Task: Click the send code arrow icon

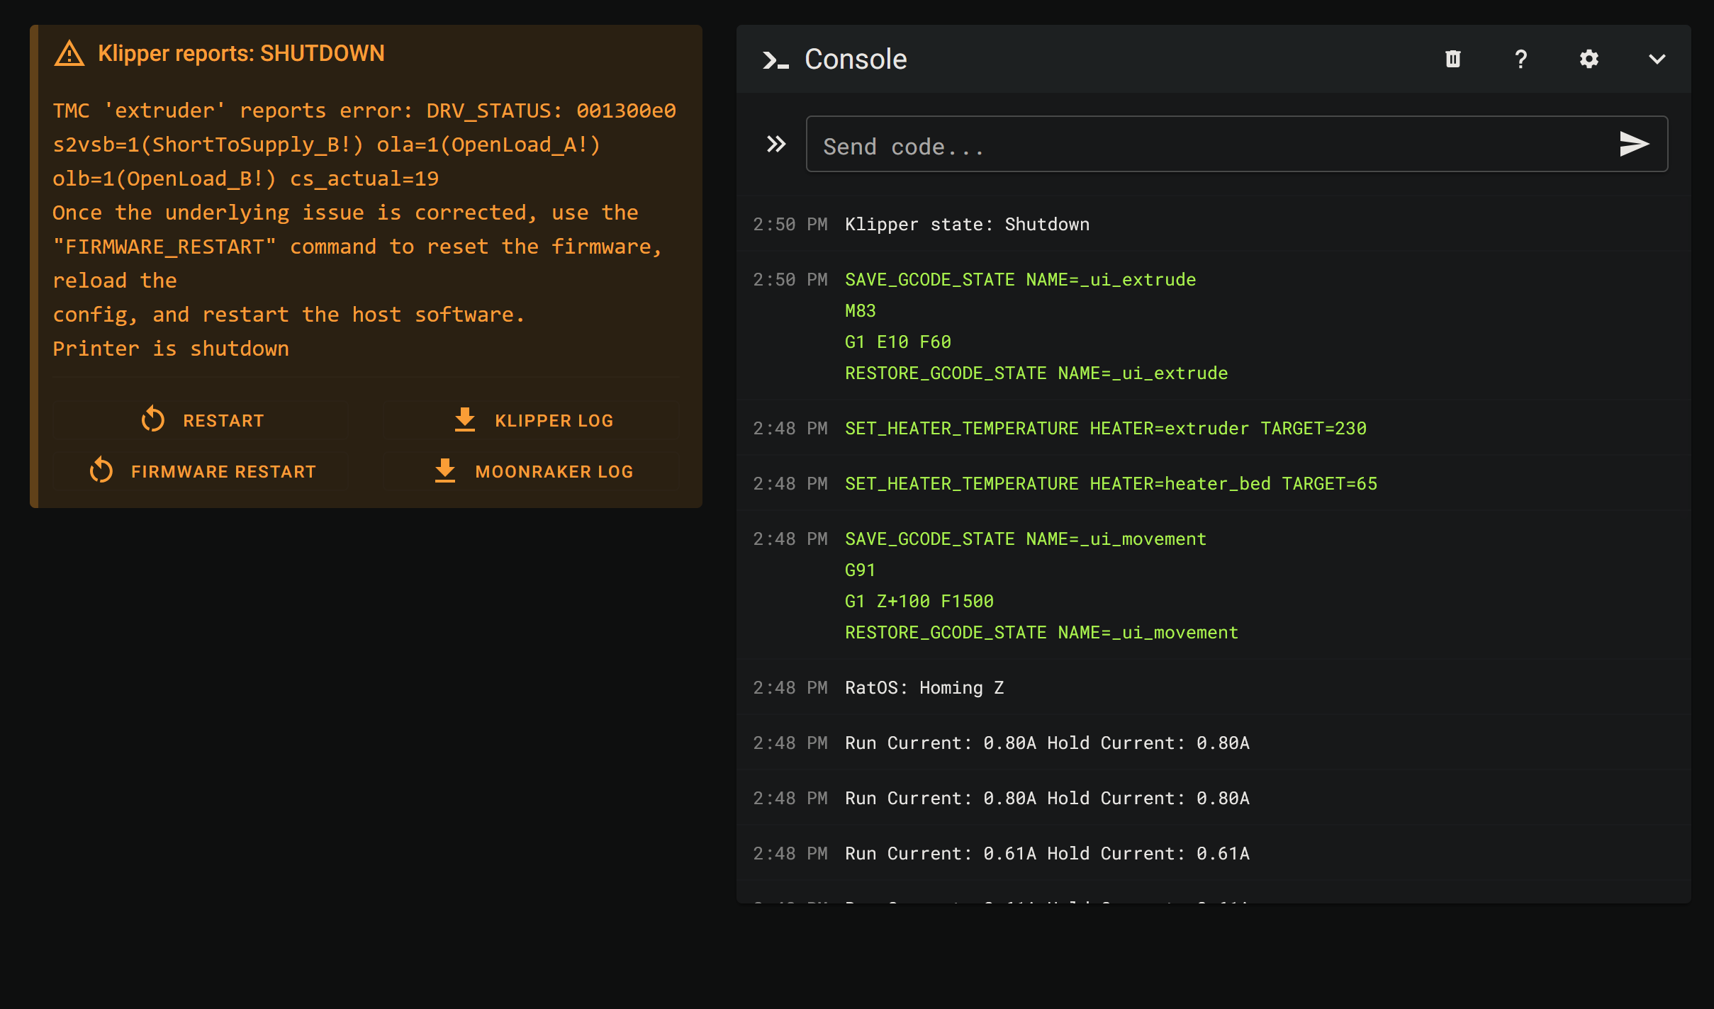Action: 1634,144
